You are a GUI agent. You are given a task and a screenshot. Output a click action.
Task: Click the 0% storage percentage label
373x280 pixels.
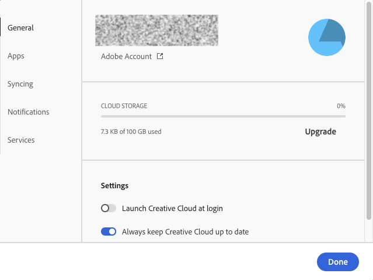click(x=341, y=106)
